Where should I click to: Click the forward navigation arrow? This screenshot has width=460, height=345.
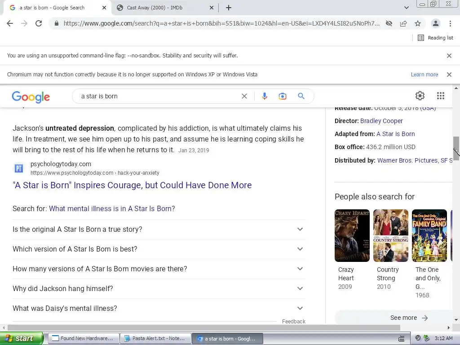coord(24,23)
